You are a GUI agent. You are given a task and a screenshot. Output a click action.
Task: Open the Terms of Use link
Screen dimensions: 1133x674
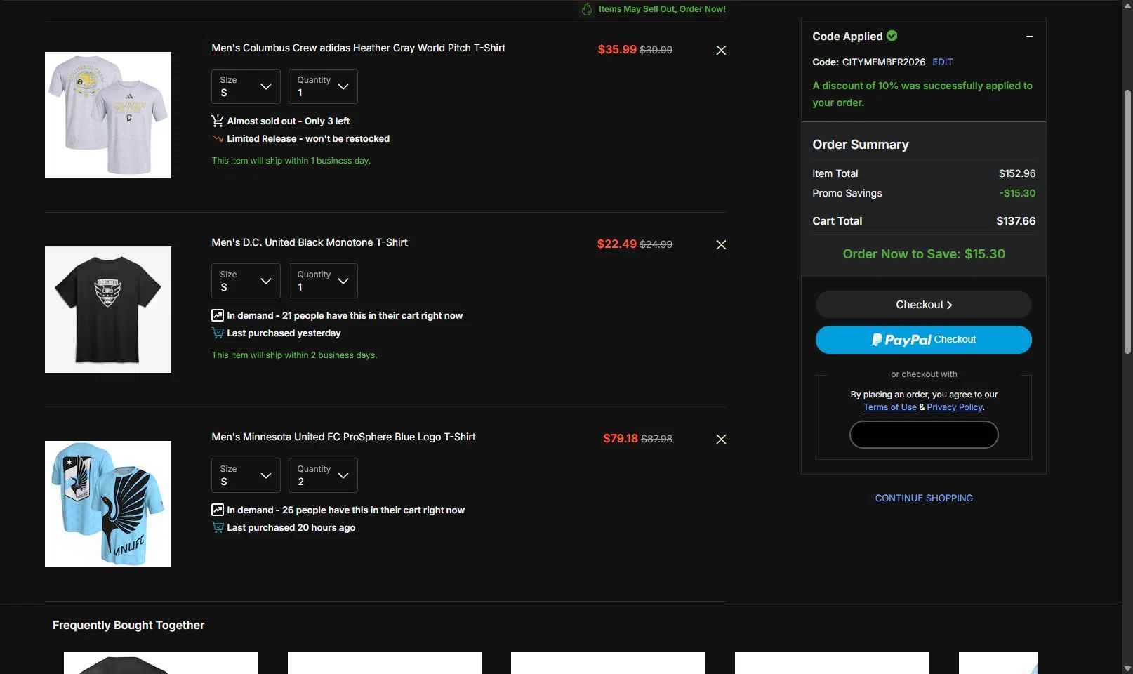pos(890,407)
